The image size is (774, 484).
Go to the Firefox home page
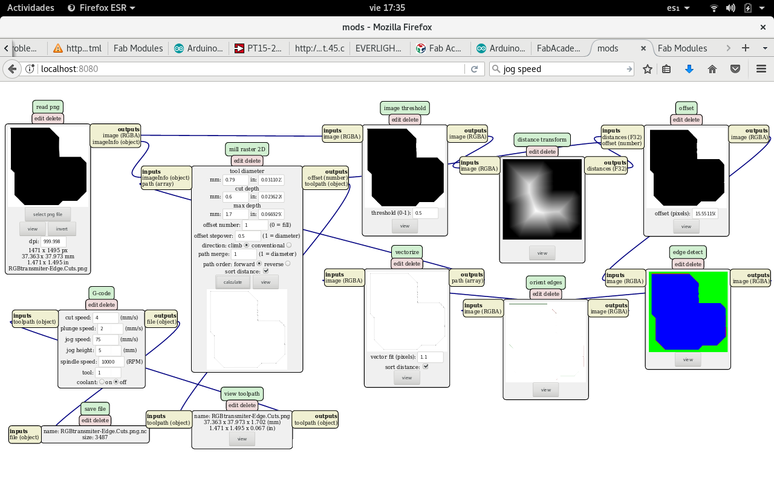coord(712,69)
